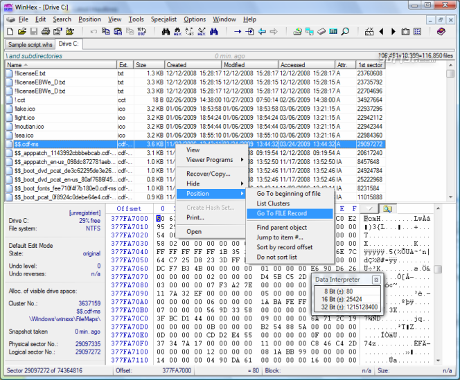Click the file list scroll down arrow

450,197
